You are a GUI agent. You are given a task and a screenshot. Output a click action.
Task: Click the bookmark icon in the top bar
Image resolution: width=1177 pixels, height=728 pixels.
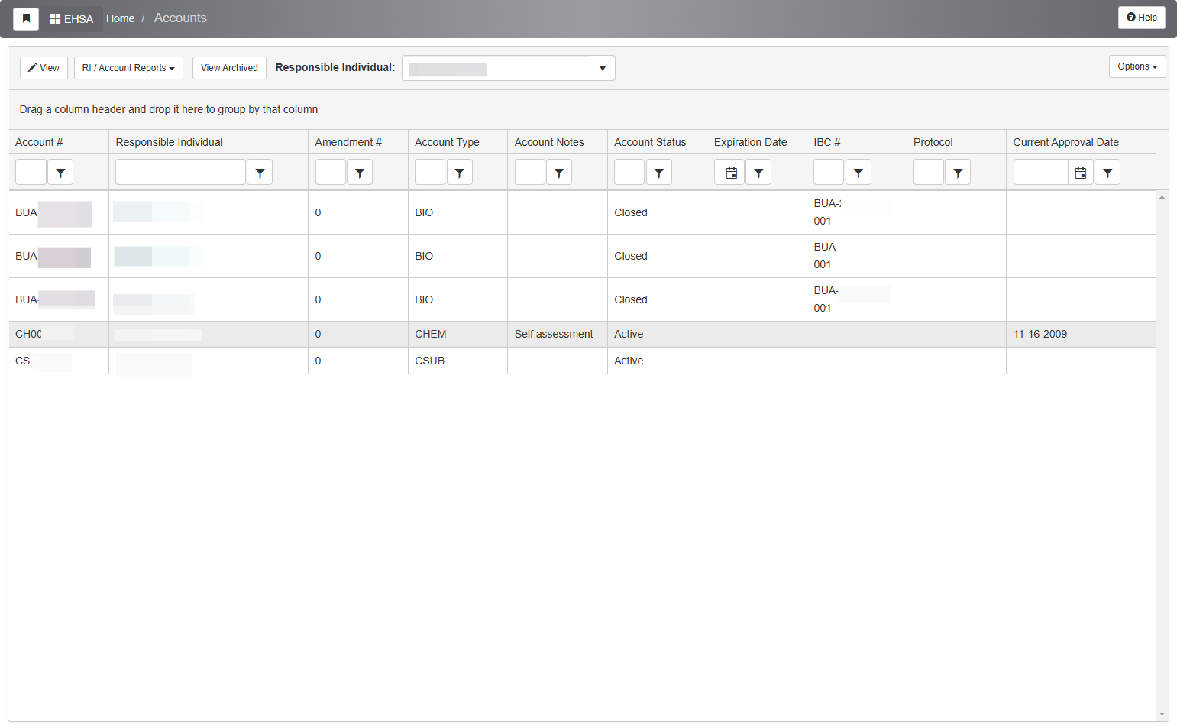click(x=26, y=18)
